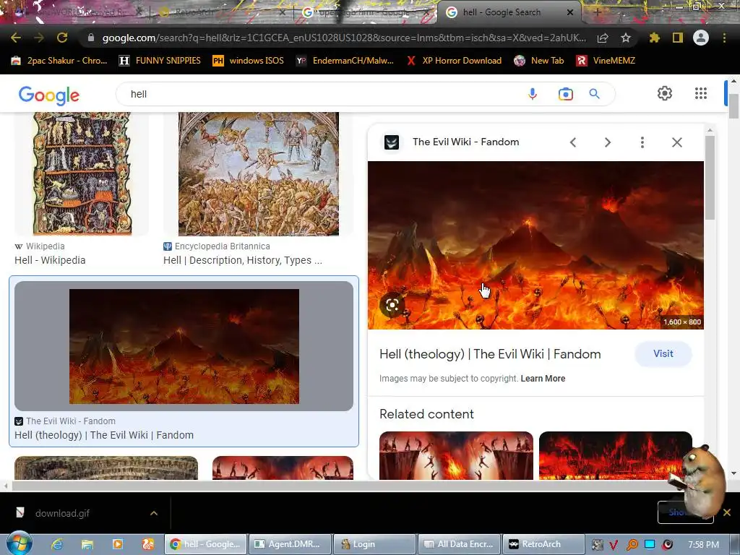Click the page vertical scrollbar thumb
This screenshot has height=555, width=740.
[733, 106]
